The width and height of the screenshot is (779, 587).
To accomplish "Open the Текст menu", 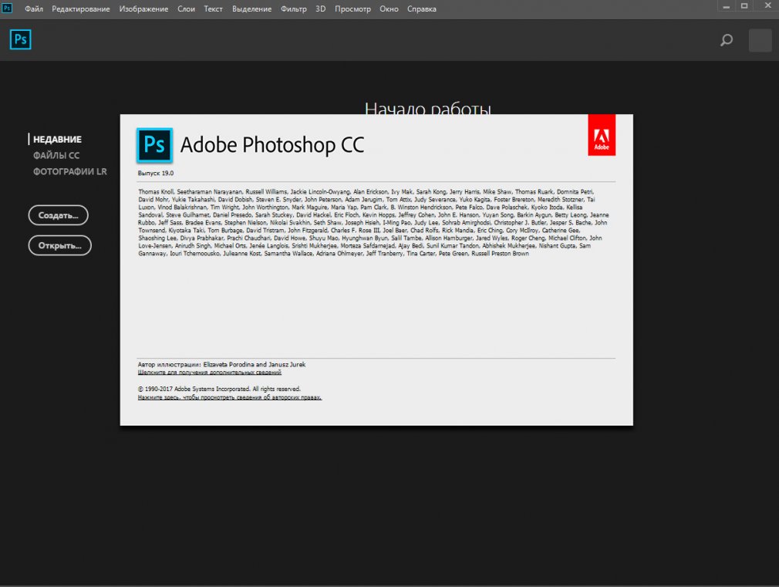I will 213,9.
